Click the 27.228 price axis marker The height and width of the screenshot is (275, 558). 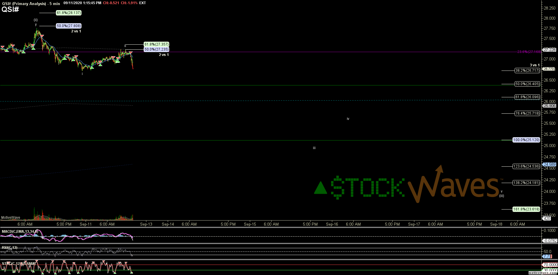click(x=549, y=50)
